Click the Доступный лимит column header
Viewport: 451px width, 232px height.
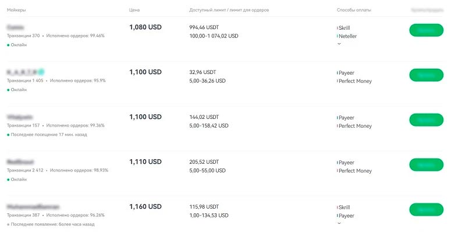[x=229, y=10]
